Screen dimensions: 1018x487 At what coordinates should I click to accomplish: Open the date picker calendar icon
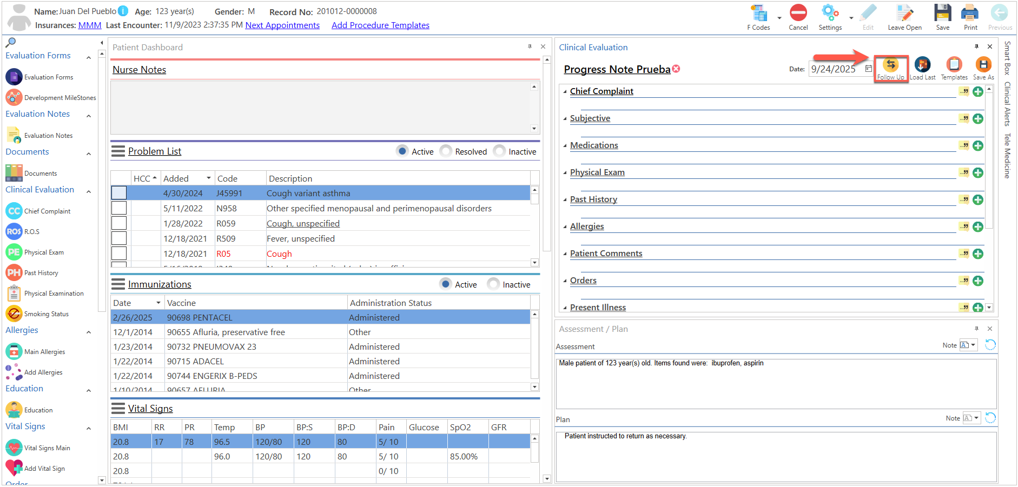868,69
